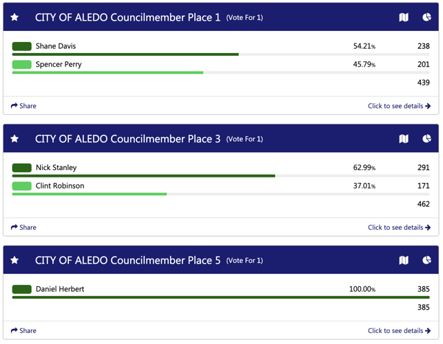Image resolution: width=443 pixels, height=344 pixels.
Task: Click to see details for Place 1
Action: pos(399,106)
